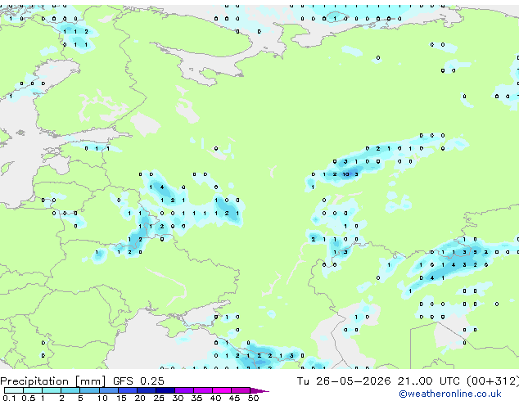Click the 30–35 mm purple legend swatch
This screenshot has width=519, height=401.
pyautogui.click(x=184, y=390)
